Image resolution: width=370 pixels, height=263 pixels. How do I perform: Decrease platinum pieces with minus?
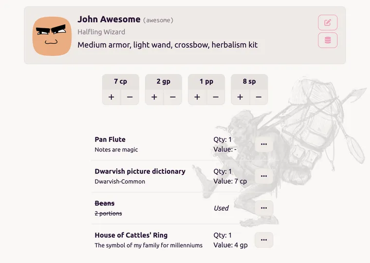click(216, 97)
